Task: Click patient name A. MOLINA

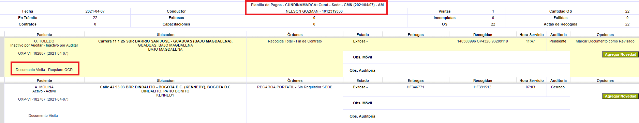Action: [x=44, y=87]
